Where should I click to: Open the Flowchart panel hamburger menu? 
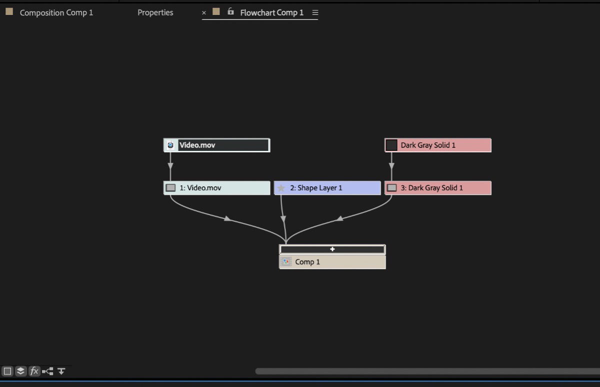[315, 12]
